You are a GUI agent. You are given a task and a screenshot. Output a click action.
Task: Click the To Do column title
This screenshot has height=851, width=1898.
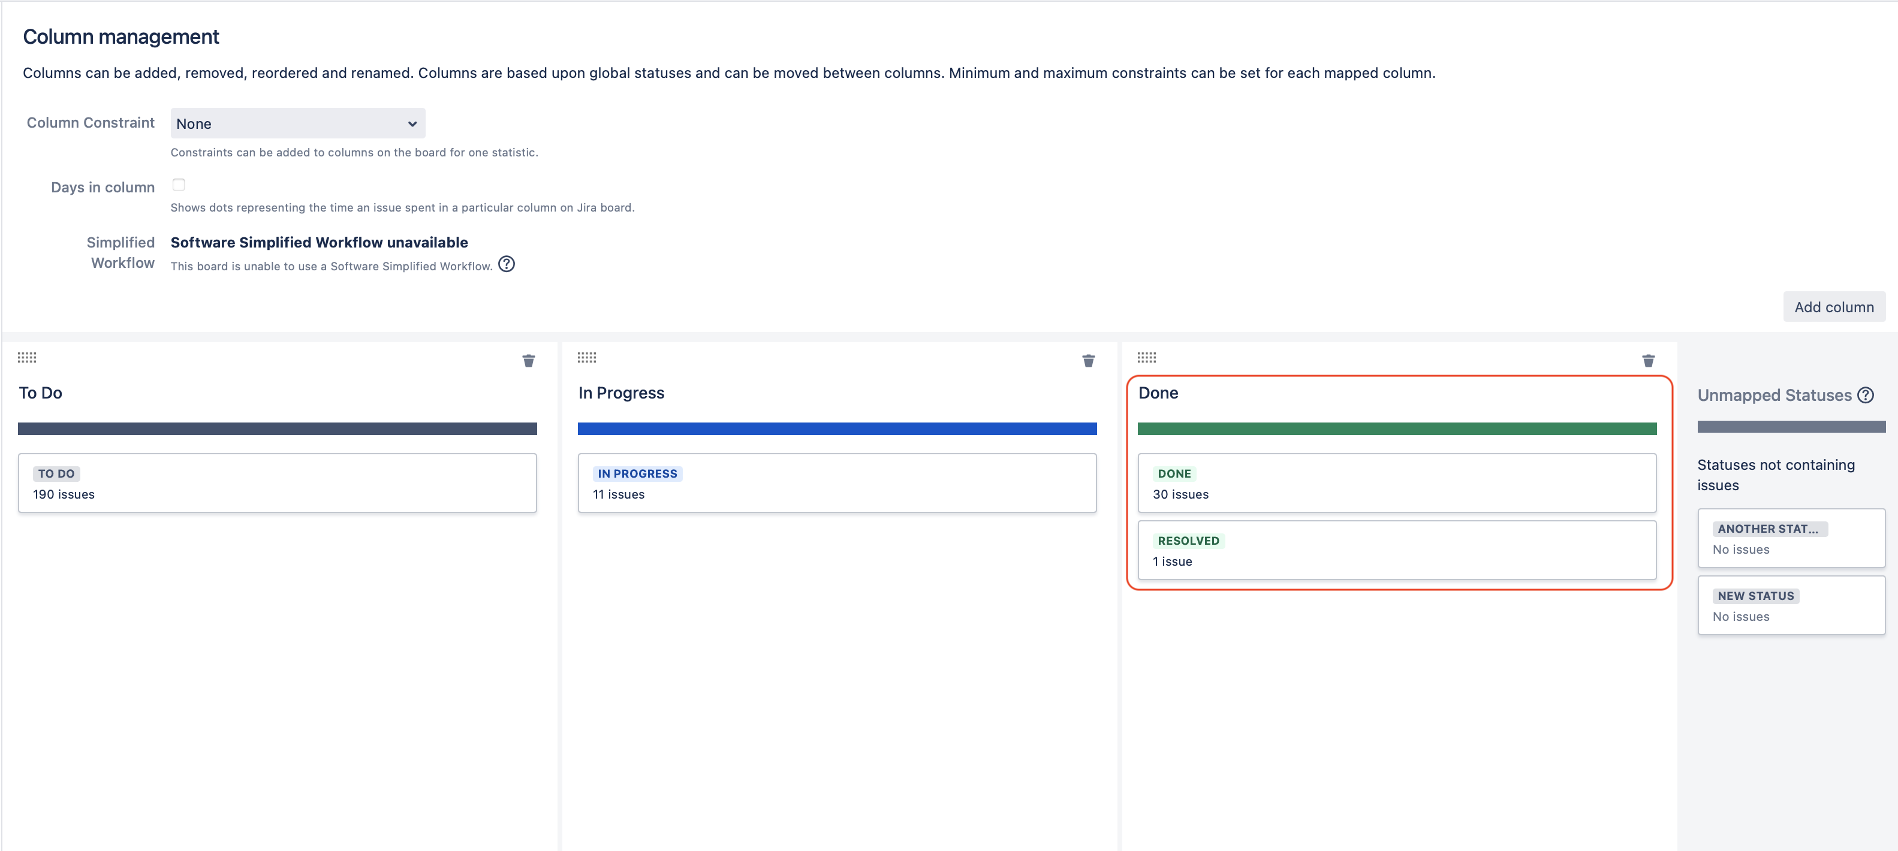(x=41, y=394)
